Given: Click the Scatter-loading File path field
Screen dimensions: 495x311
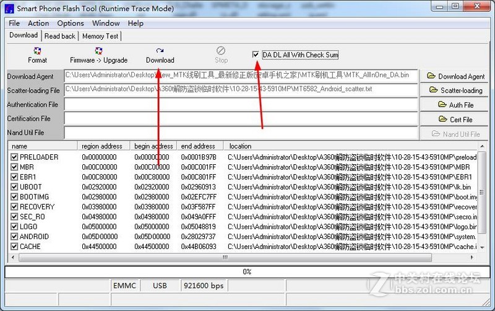Looking at the screenshot, I should click(241, 90).
